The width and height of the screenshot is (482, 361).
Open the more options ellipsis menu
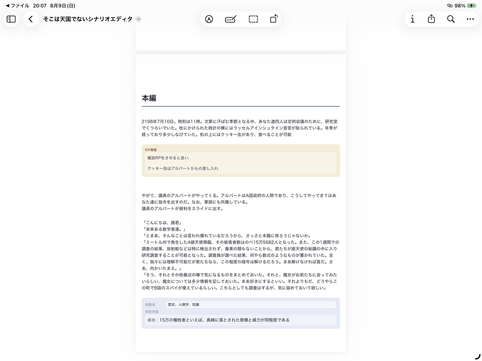tap(470, 19)
